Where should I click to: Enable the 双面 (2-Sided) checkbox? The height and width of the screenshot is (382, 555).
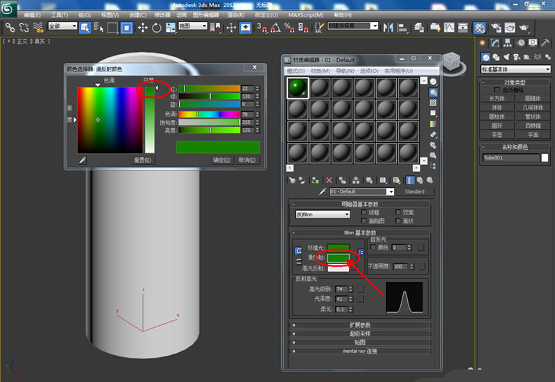(398, 212)
